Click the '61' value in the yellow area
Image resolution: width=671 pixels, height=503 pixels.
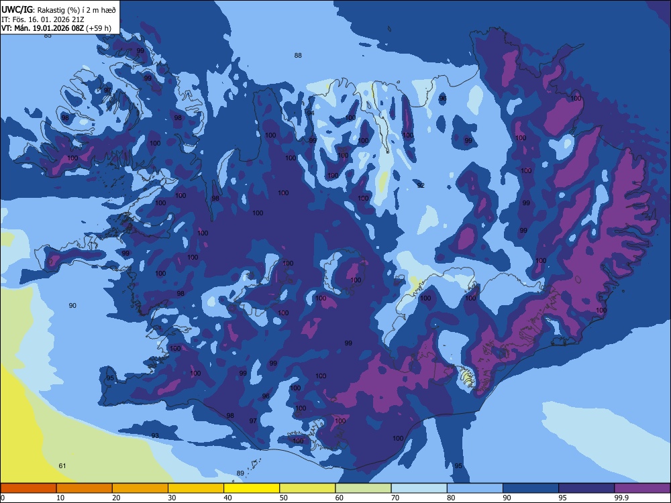pyautogui.click(x=62, y=466)
